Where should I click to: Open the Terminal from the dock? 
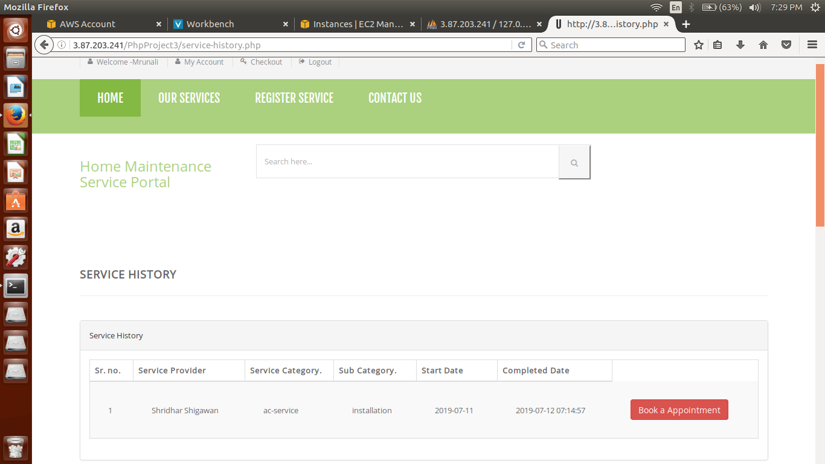pyautogui.click(x=15, y=286)
